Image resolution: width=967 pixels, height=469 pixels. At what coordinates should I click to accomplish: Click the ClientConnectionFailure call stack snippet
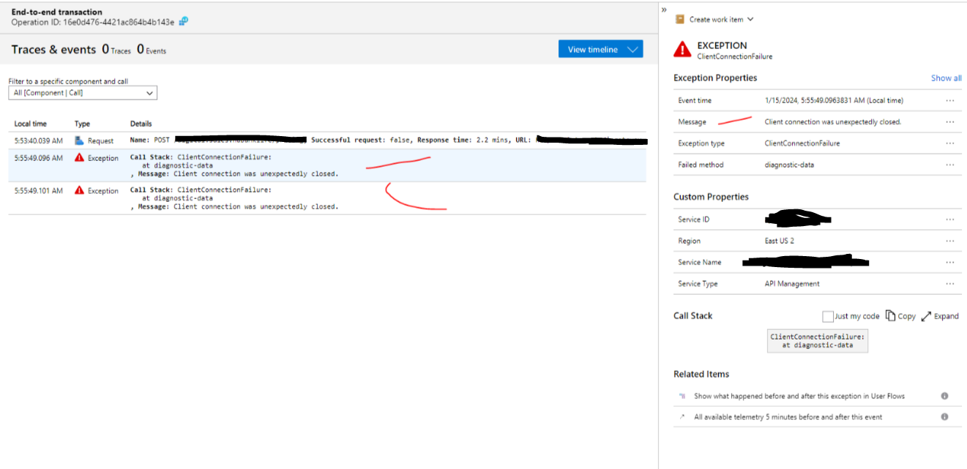tap(817, 340)
